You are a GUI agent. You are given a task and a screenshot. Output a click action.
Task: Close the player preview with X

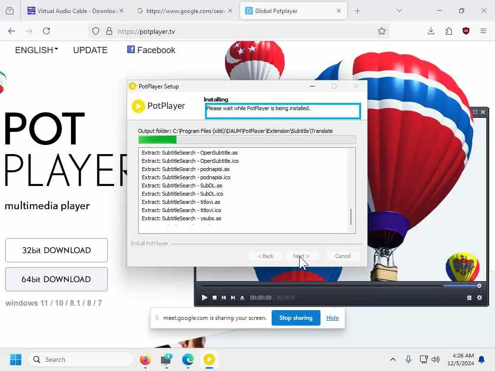point(483,112)
